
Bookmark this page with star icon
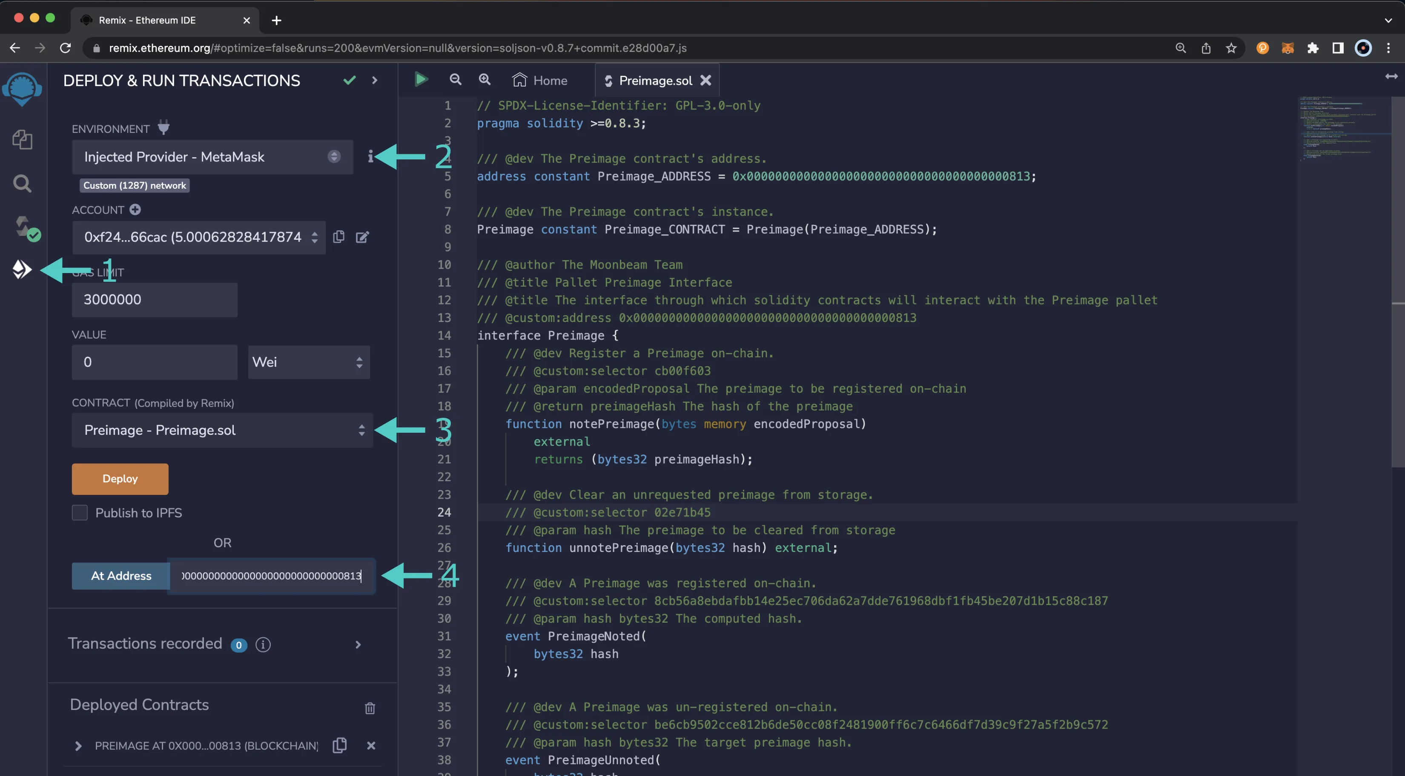(x=1231, y=48)
